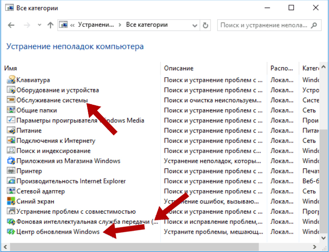This screenshot has width=329, height=252.
Task: Click the Фоновая интеллектуальная служба передачи icon
Action: tap(11, 221)
